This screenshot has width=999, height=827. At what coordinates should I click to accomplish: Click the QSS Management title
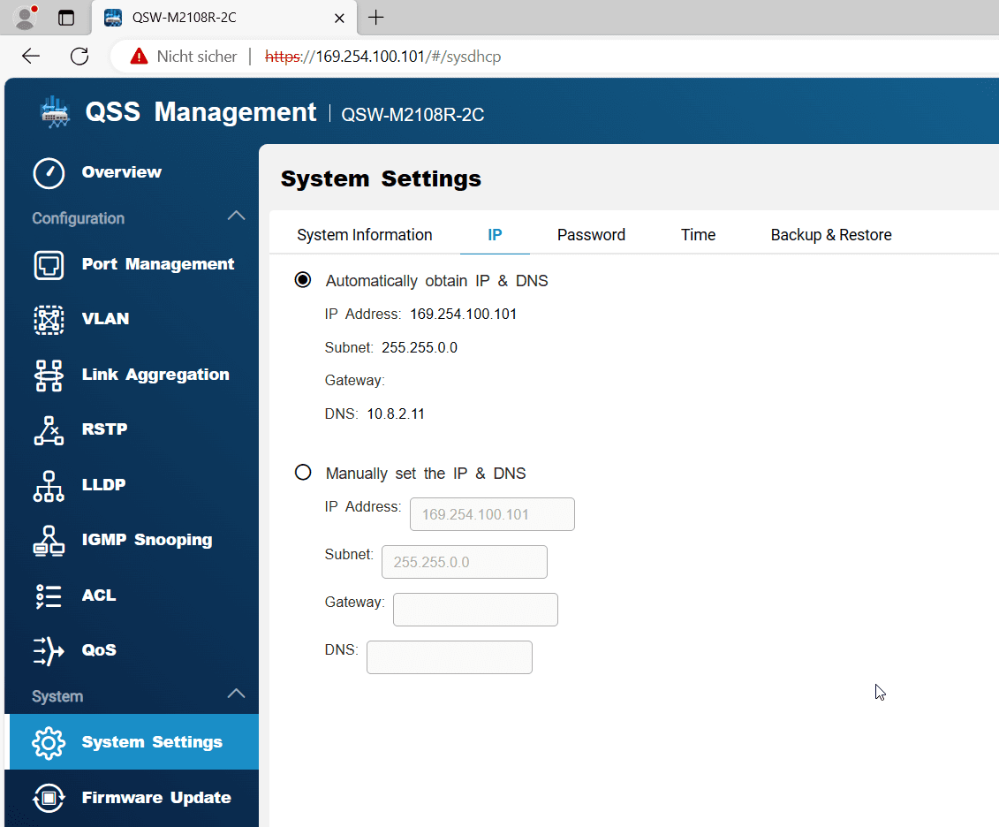click(x=201, y=112)
